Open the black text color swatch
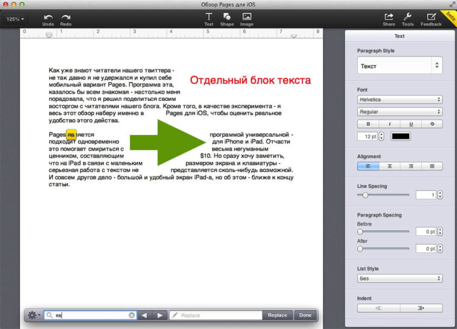457x329 pixels. [x=401, y=136]
